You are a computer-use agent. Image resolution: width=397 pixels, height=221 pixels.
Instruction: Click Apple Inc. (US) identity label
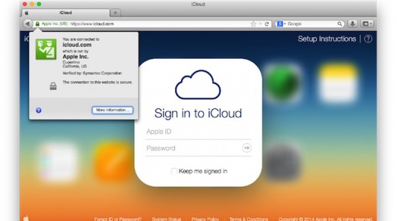pyautogui.click(x=55, y=24)
